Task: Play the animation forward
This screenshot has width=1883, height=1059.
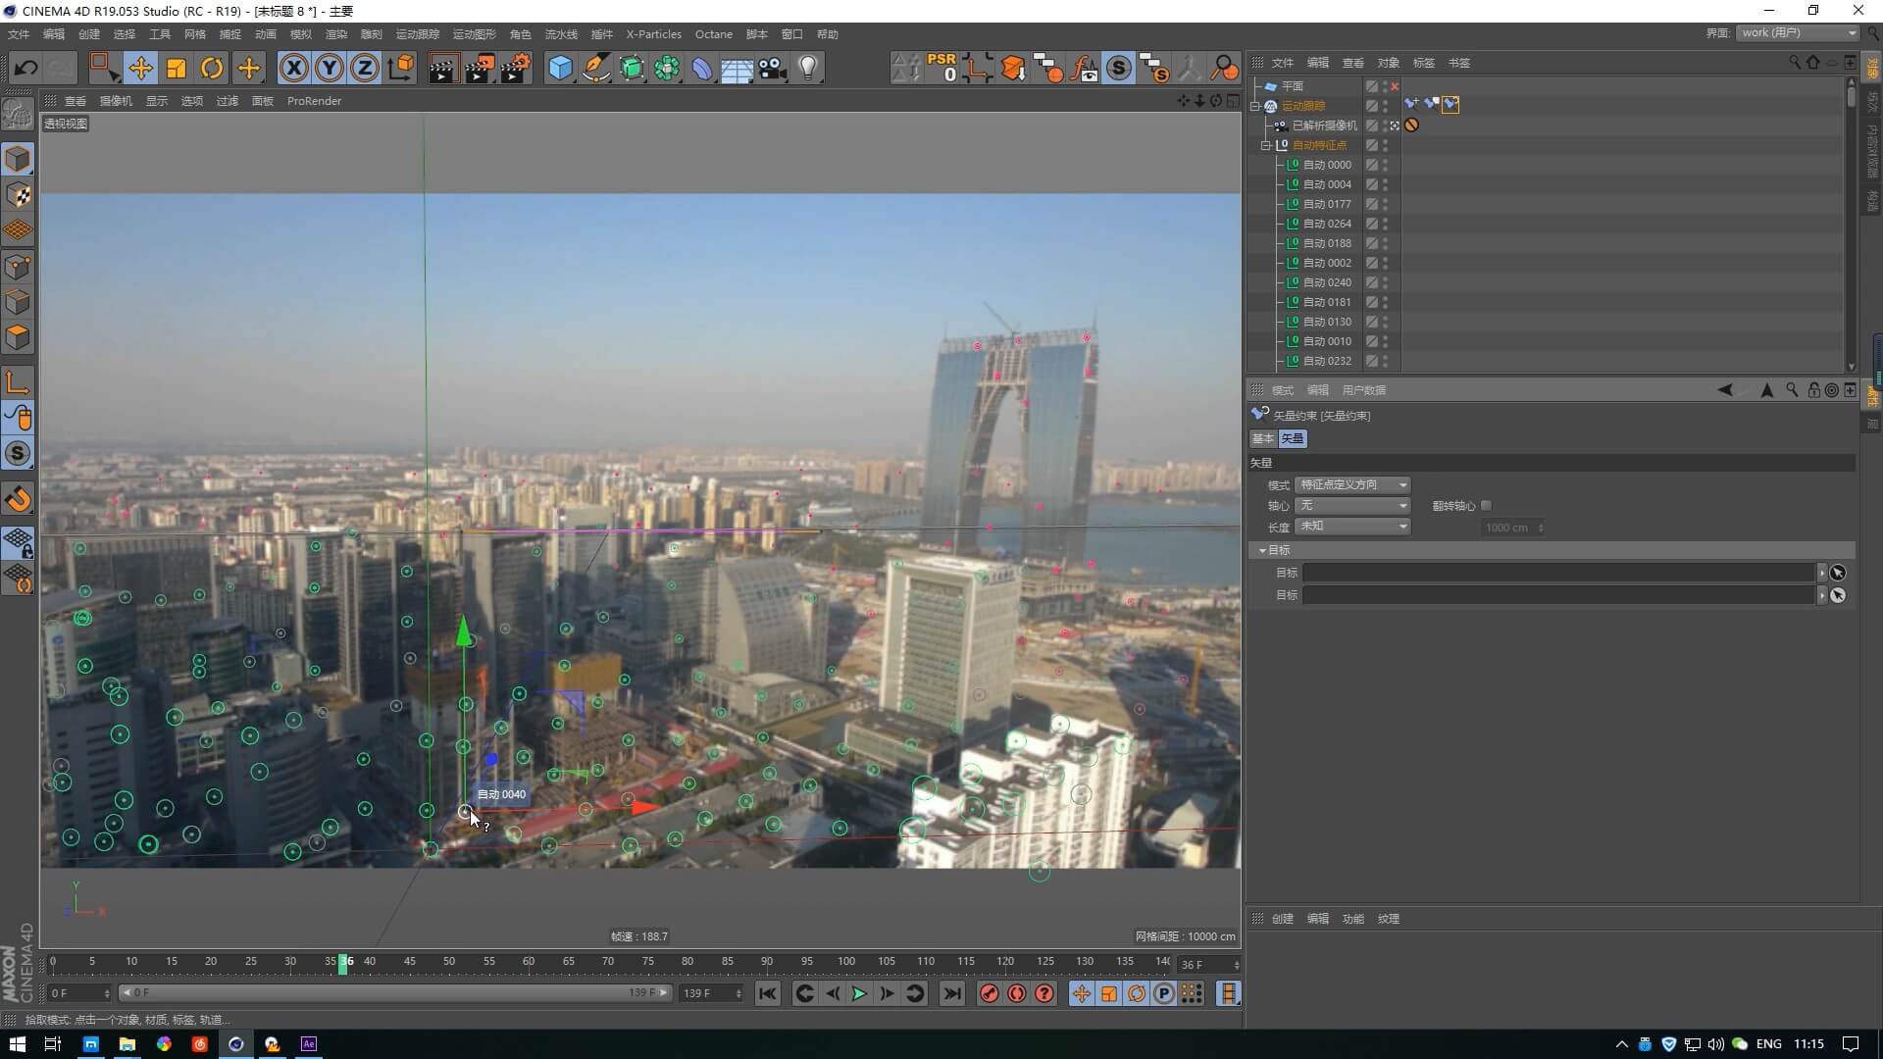Action: tap(859, 993)
